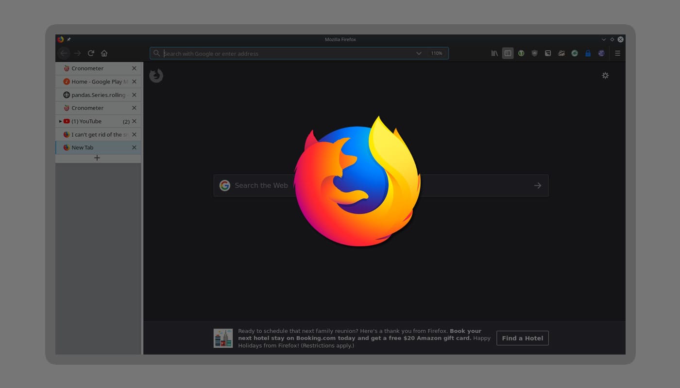Click the Firefox favicon on New Tab entry
Screen dimensions: 680x388
(x=67, y=147)
